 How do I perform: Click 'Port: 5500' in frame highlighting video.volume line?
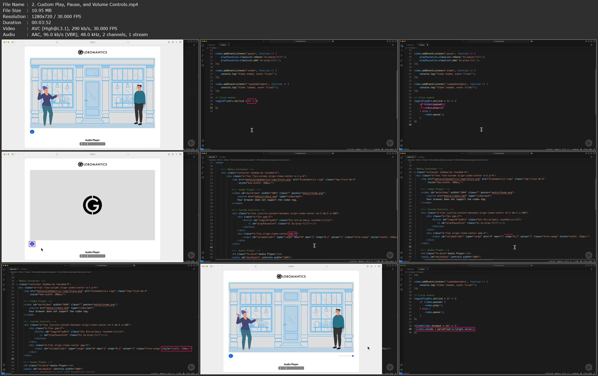point(588,373)
